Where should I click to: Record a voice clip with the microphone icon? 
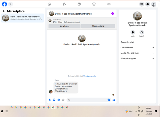tap(50, 100)
